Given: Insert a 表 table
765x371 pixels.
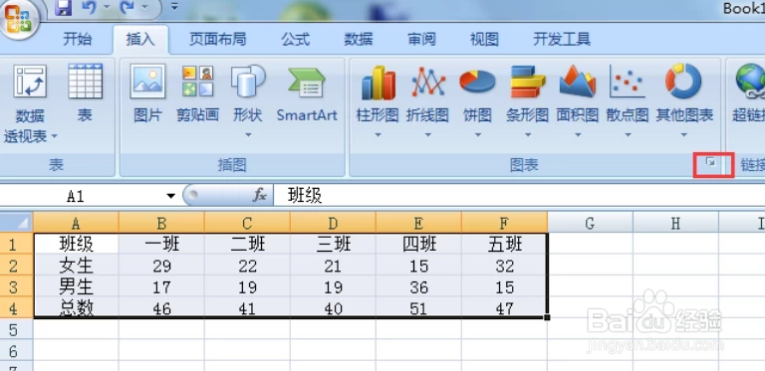Looking at the screenshot, I should pyautogui.click(x=85, y=93).
